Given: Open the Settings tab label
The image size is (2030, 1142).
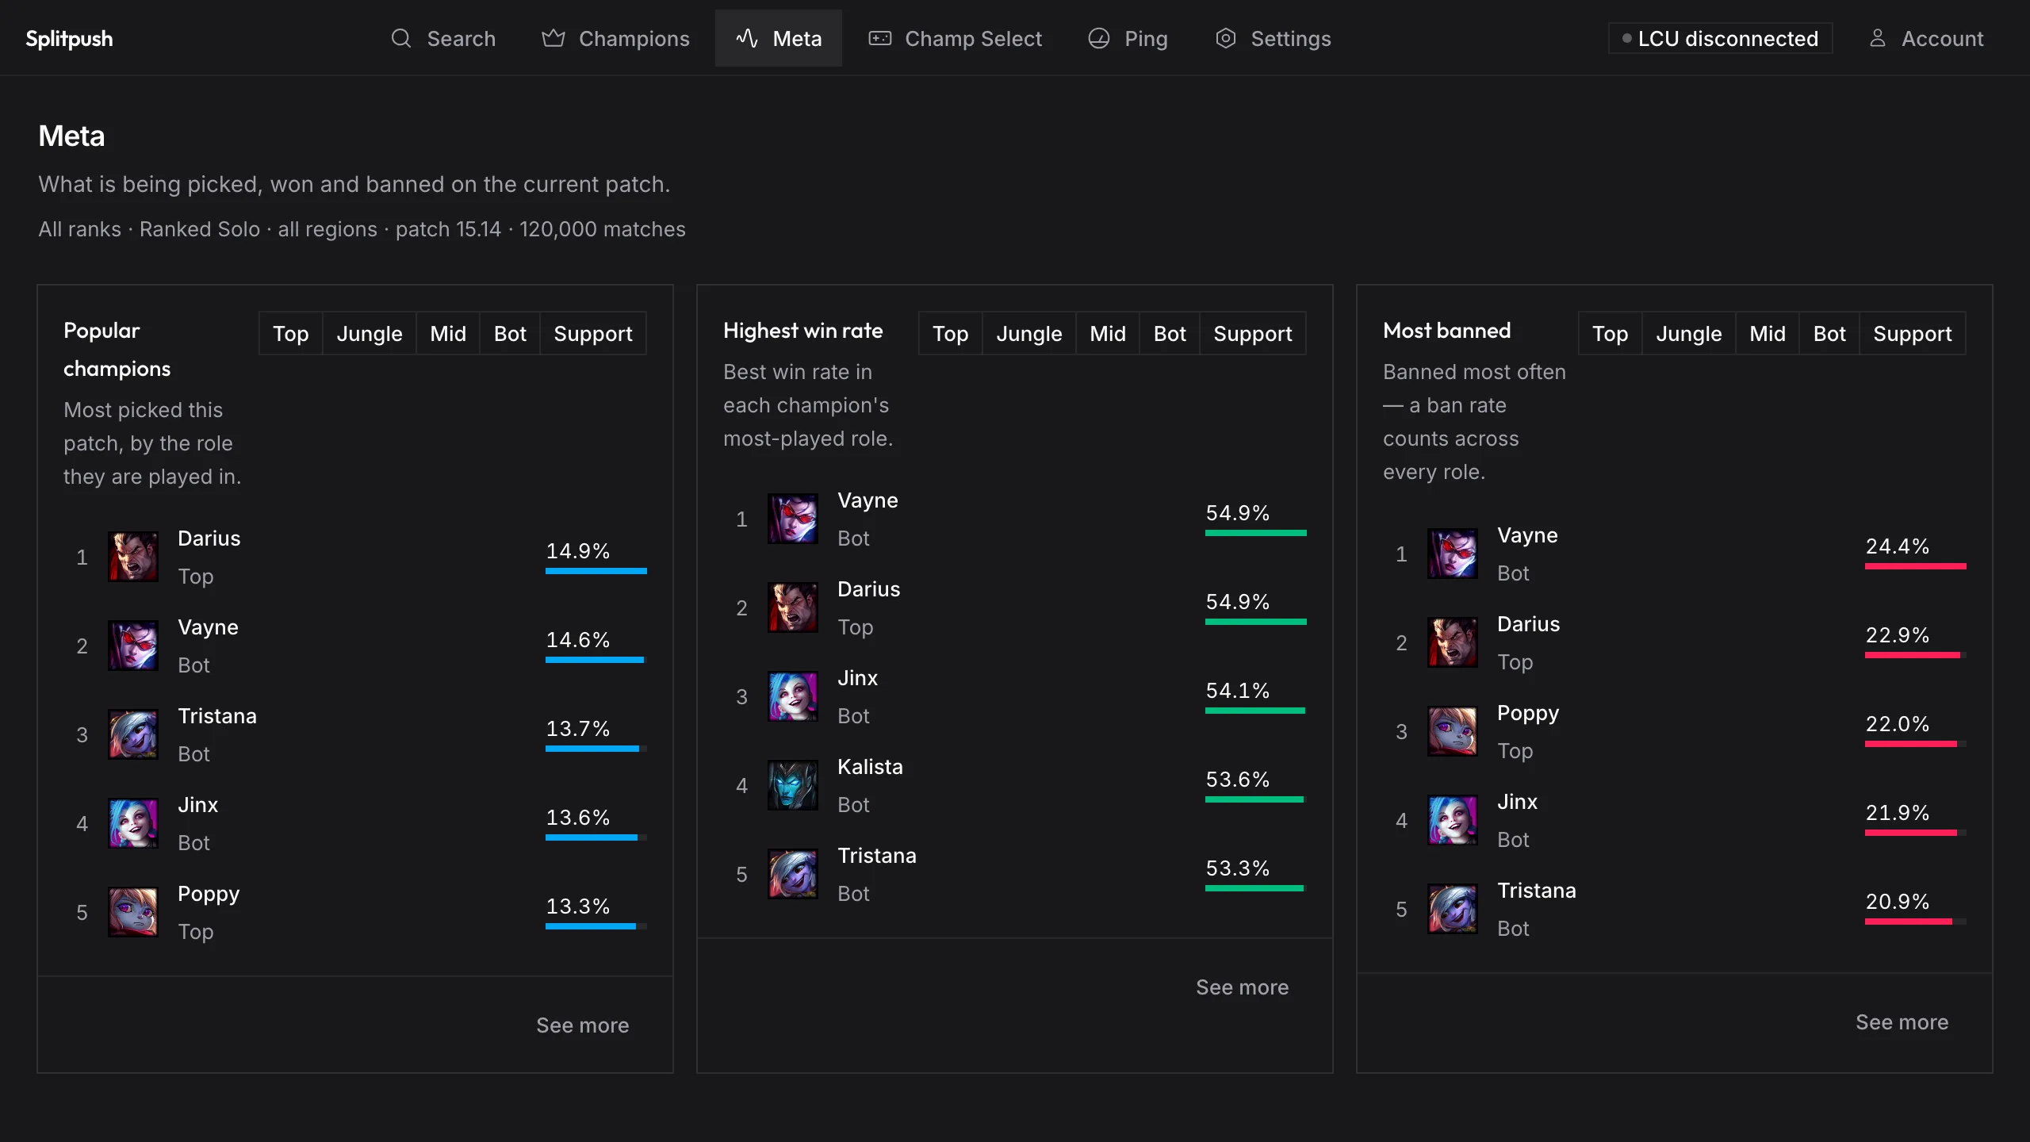Looking at the screenshot, I should (1291, 38).
